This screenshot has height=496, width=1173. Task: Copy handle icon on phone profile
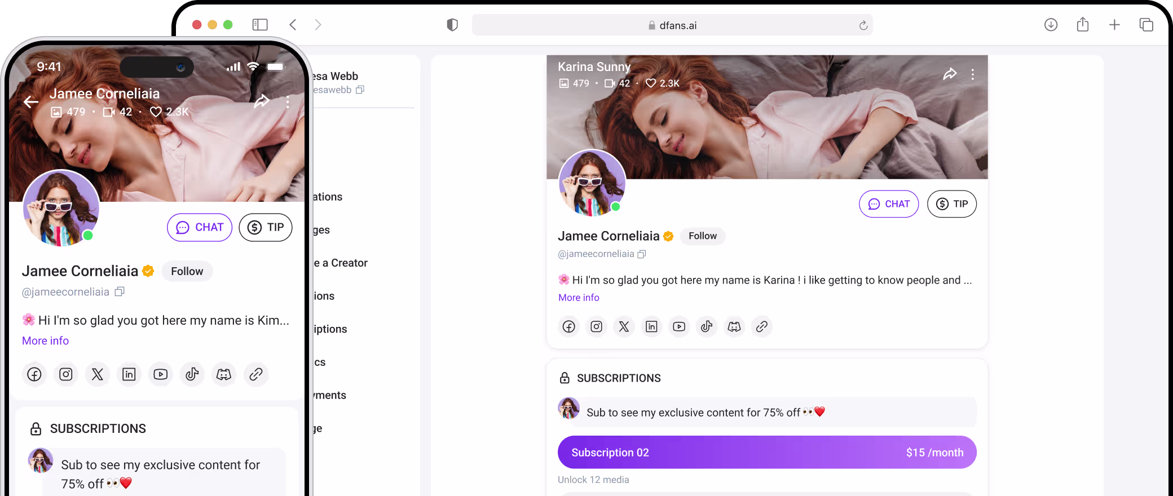[120, 292]
